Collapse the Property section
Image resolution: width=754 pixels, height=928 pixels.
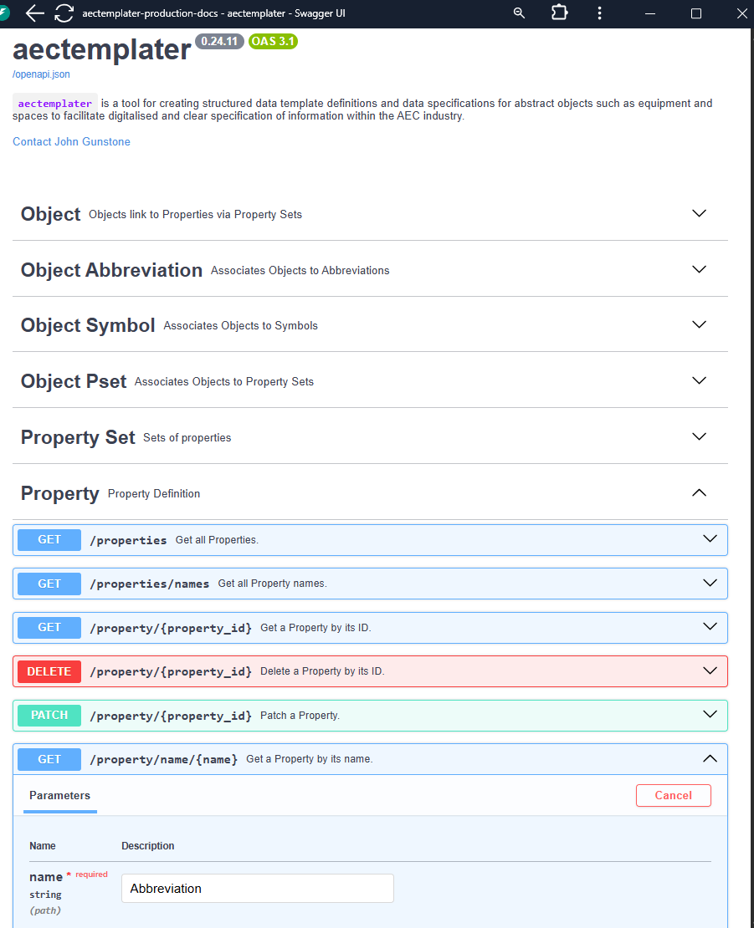point(700,492)
